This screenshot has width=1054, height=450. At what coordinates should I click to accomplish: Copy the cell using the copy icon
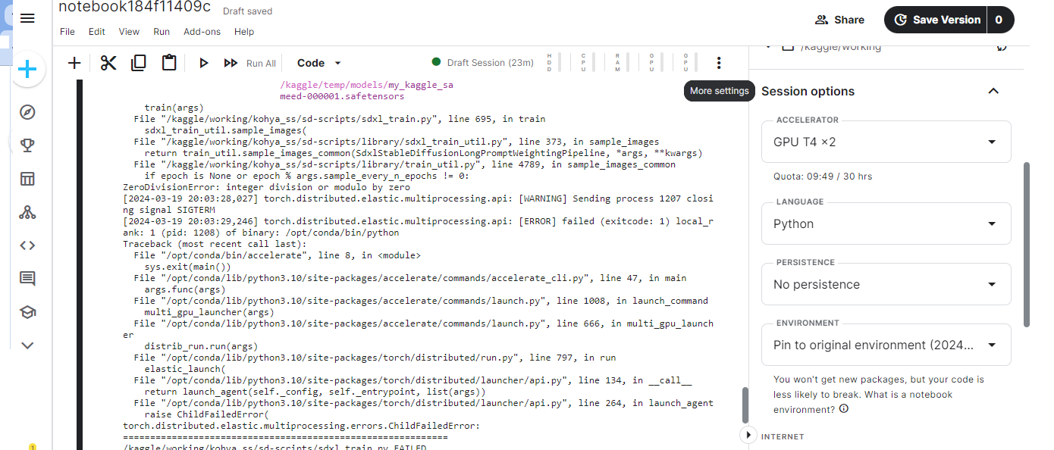tap(138, 63)
